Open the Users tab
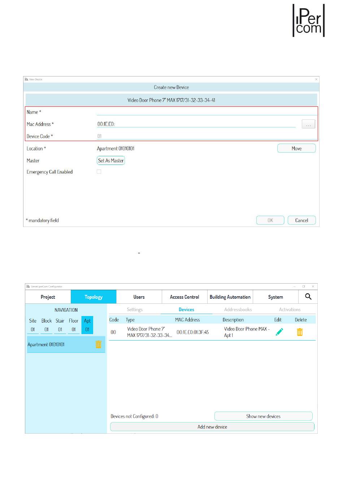343x504 pixels. (139, 297)
